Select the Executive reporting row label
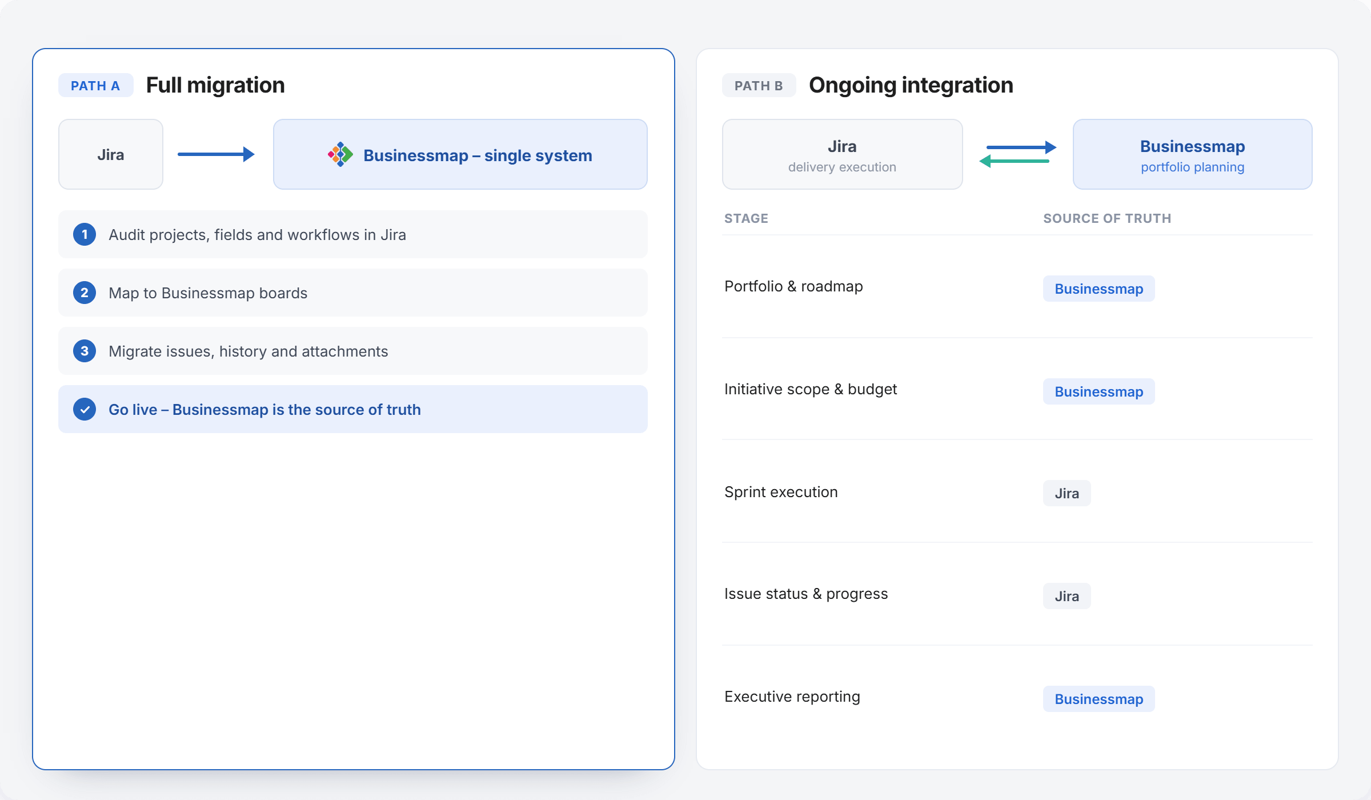 (x=792, y=697)
